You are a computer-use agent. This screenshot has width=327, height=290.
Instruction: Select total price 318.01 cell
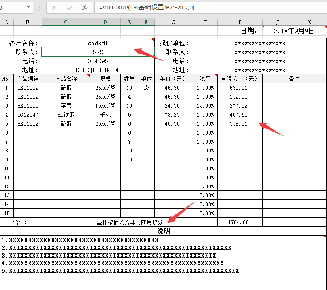[240, 124]
